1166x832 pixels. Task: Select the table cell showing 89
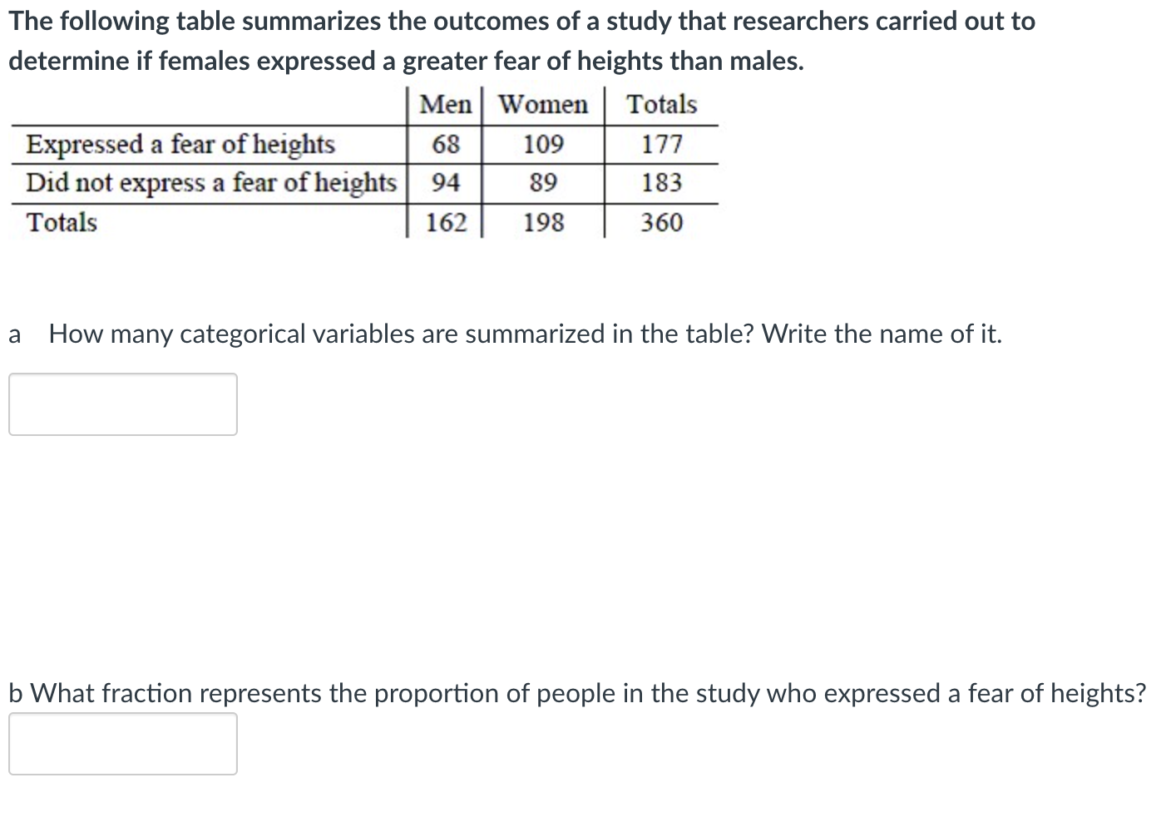coord(542,182)
